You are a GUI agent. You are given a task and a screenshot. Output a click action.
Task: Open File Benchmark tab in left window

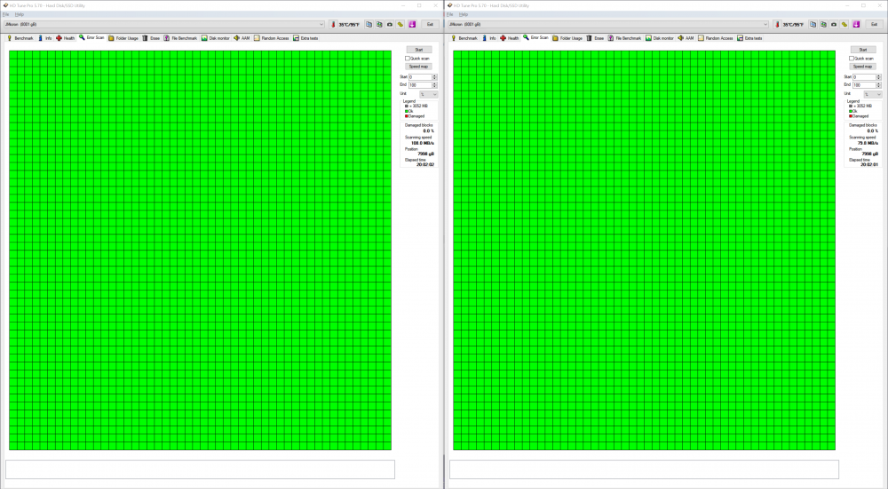(x=180, y=38)
